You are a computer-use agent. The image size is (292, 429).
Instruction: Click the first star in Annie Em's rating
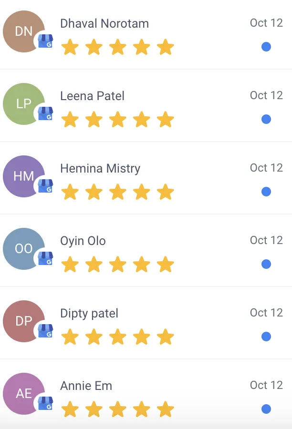pos(70,409)
